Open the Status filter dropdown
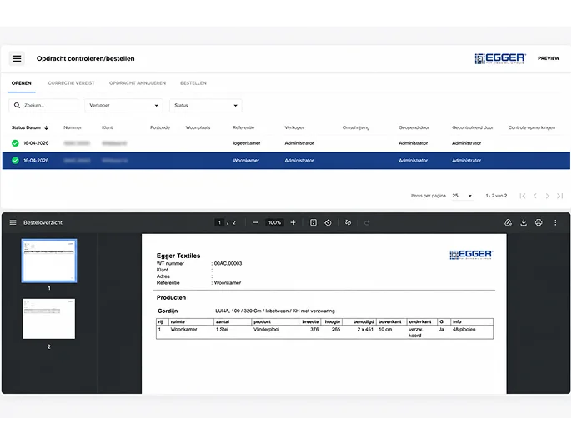Image resolution: width=572 pixels, height=428 pixels. pyautogui.click(x=205, y=105)
